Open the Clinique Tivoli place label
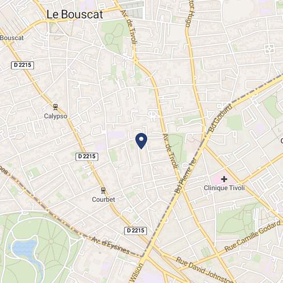Image resolution: width=283 pixels, height=283 pixels. click(x=224, y=188)
